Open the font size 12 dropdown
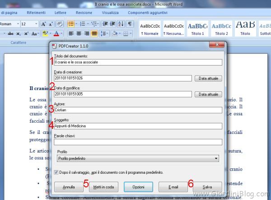Image resolution: width=271 pixels, height=200 pixels. point(36,24)
